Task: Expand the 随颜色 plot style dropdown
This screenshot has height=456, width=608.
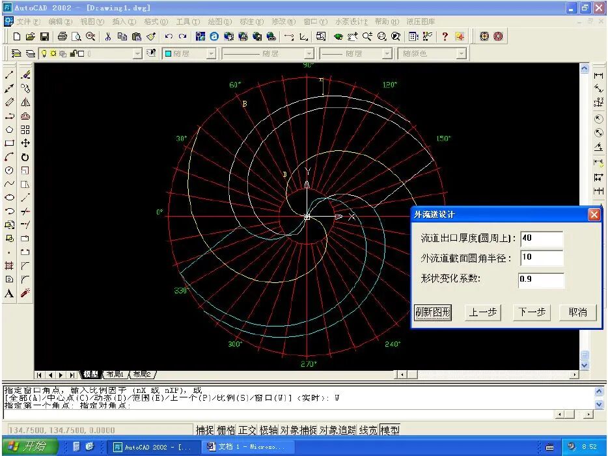Action: pos(461,53)
